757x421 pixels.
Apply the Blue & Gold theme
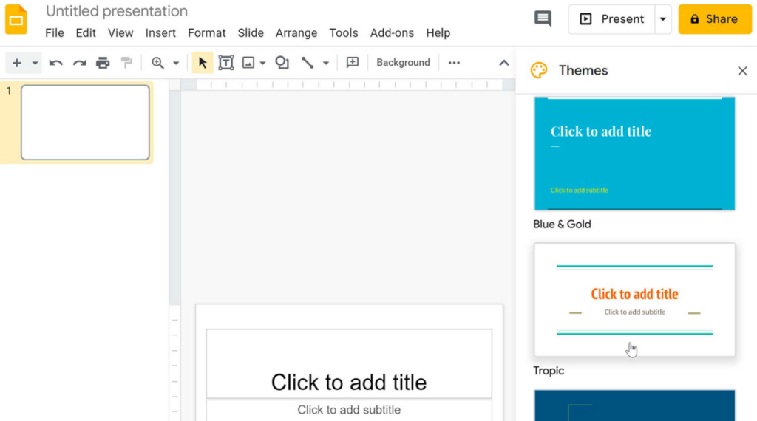tap(634, 154)
